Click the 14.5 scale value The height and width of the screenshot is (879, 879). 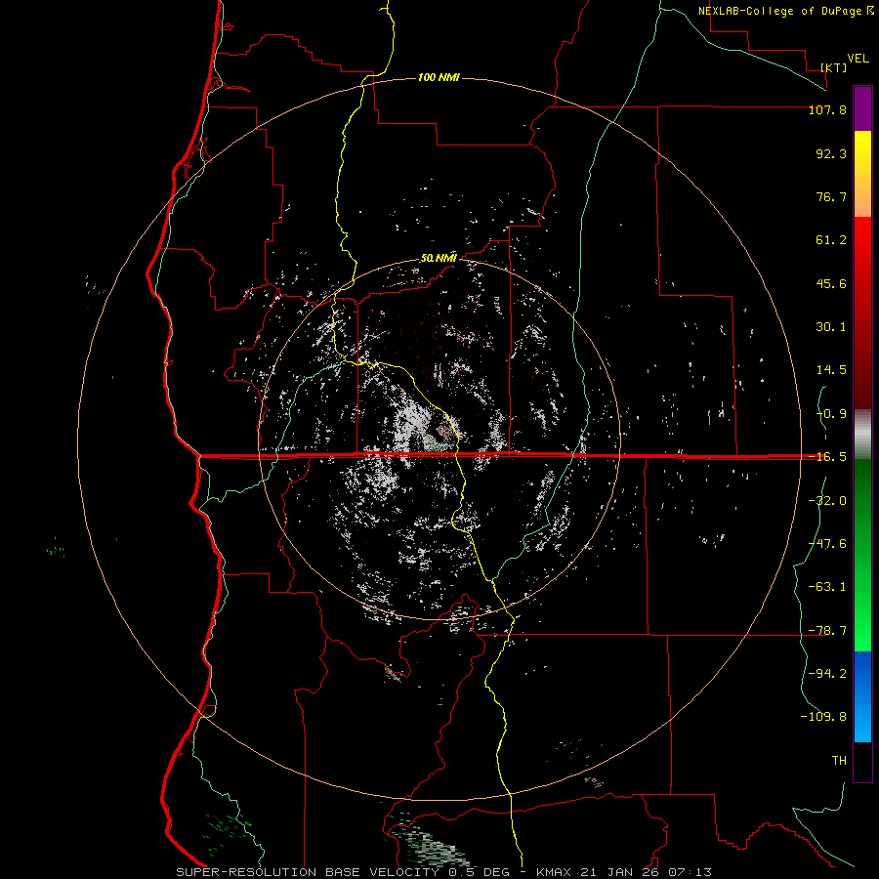coord(831,370)
